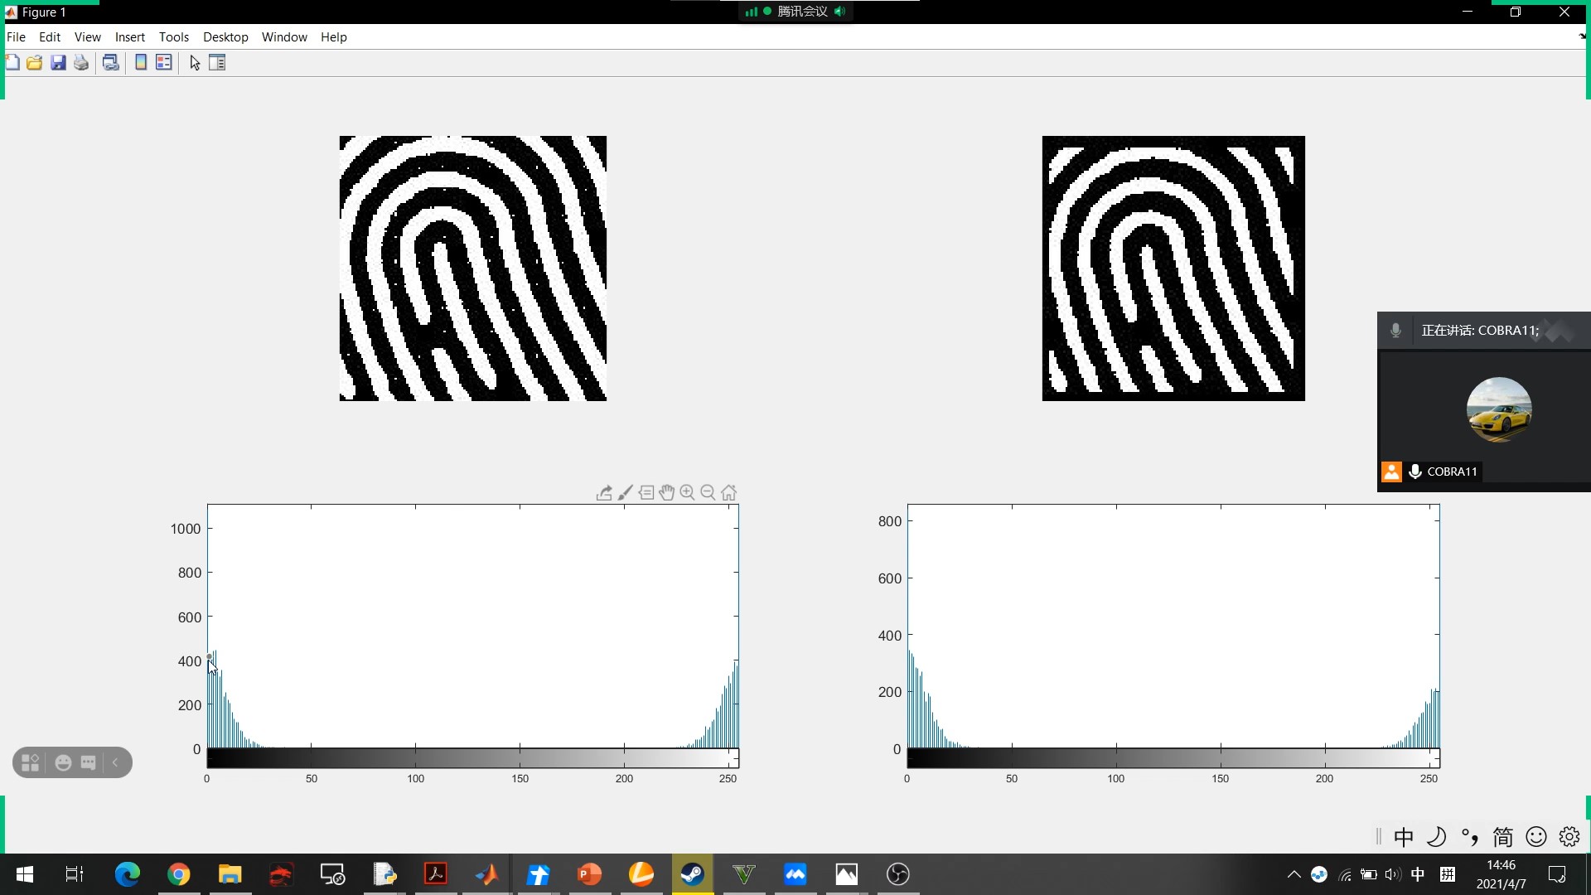This screenshot has width=1591, height=895.
Task: Click the Print Figure icon
Action: (81, 63)
